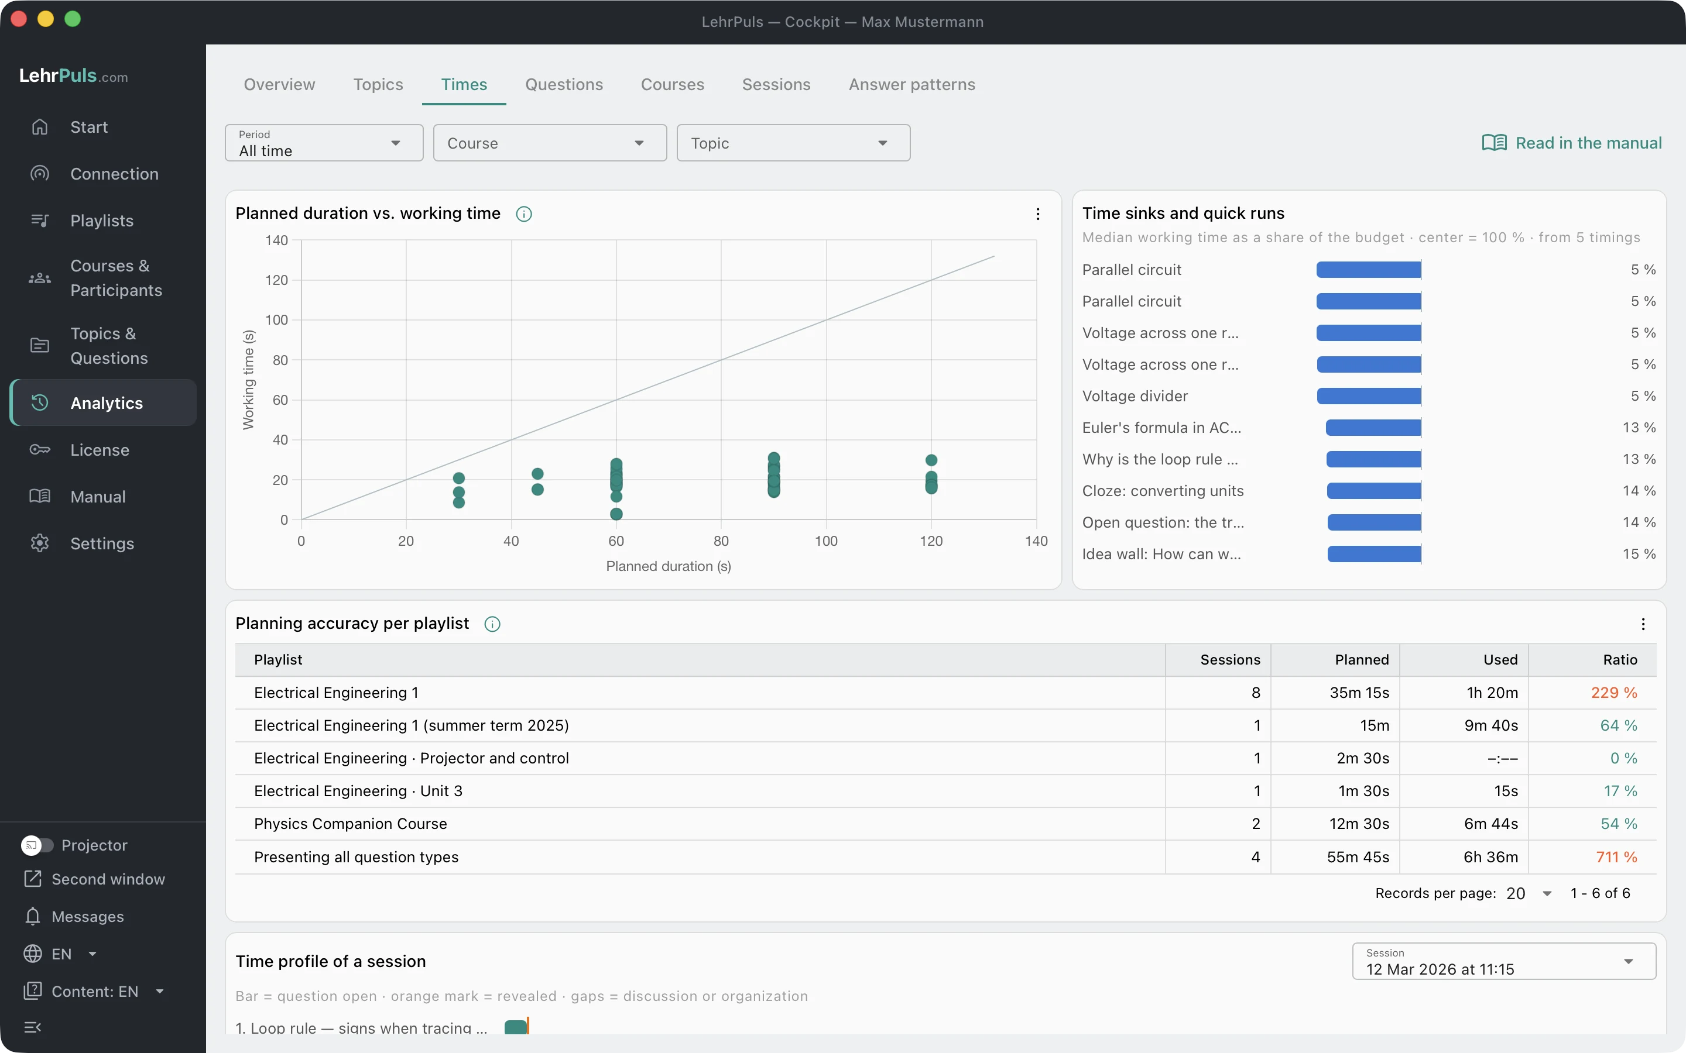Switch to the Questions tab

point(564,84)
